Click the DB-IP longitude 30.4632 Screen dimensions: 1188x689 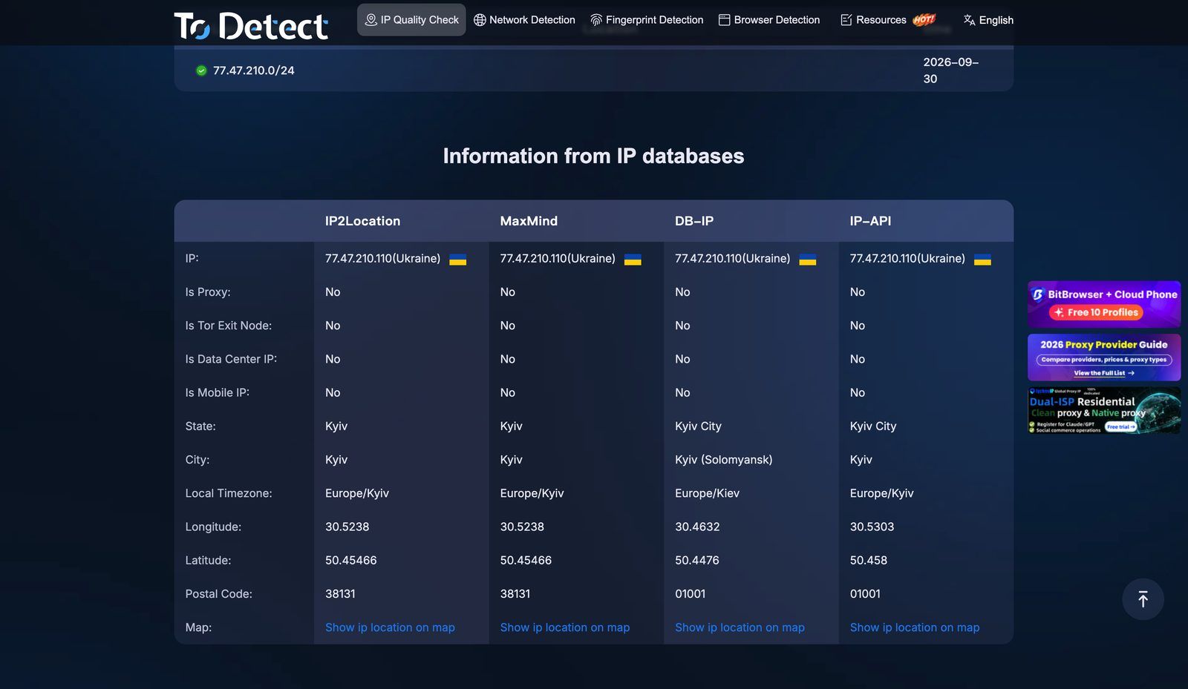coord(697,527)
